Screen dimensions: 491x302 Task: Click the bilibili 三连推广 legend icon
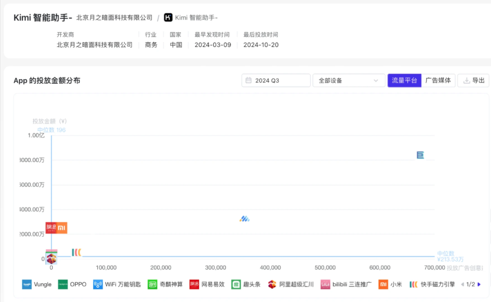click(325, 284)
